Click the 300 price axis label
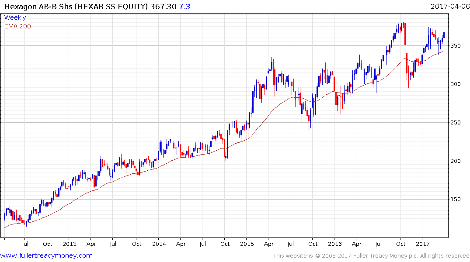The height and width of the screenshot is (262, 470). (x=456, y=84)
